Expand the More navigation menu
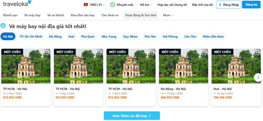Screen dimensions: 263x121 168,15
